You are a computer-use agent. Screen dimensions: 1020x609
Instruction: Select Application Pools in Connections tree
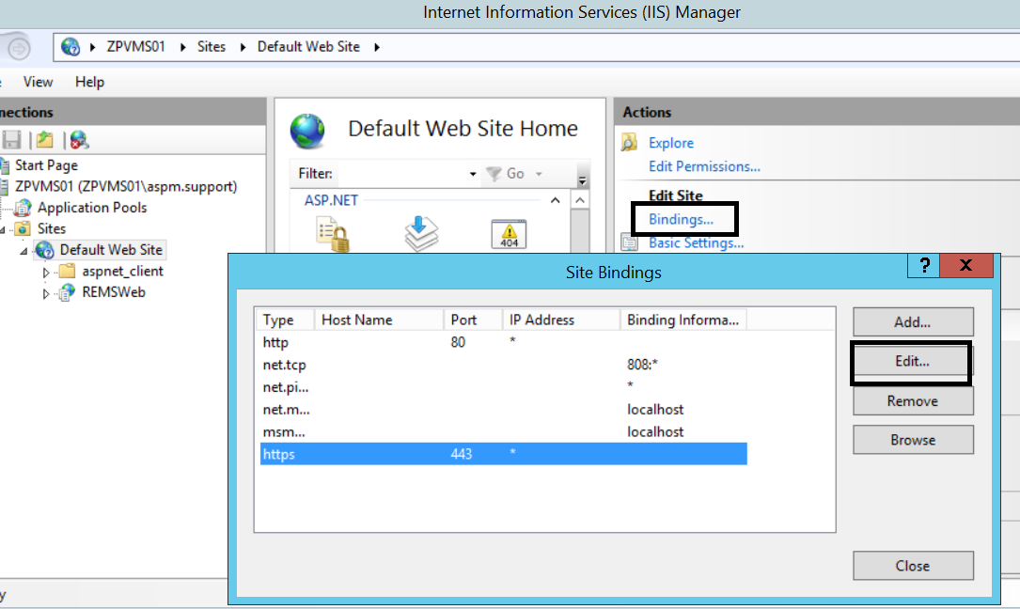click(x=92, y=208)
